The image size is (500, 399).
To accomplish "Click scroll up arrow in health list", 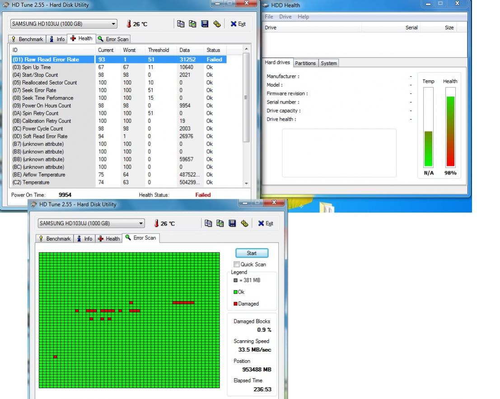I will 246,49.
